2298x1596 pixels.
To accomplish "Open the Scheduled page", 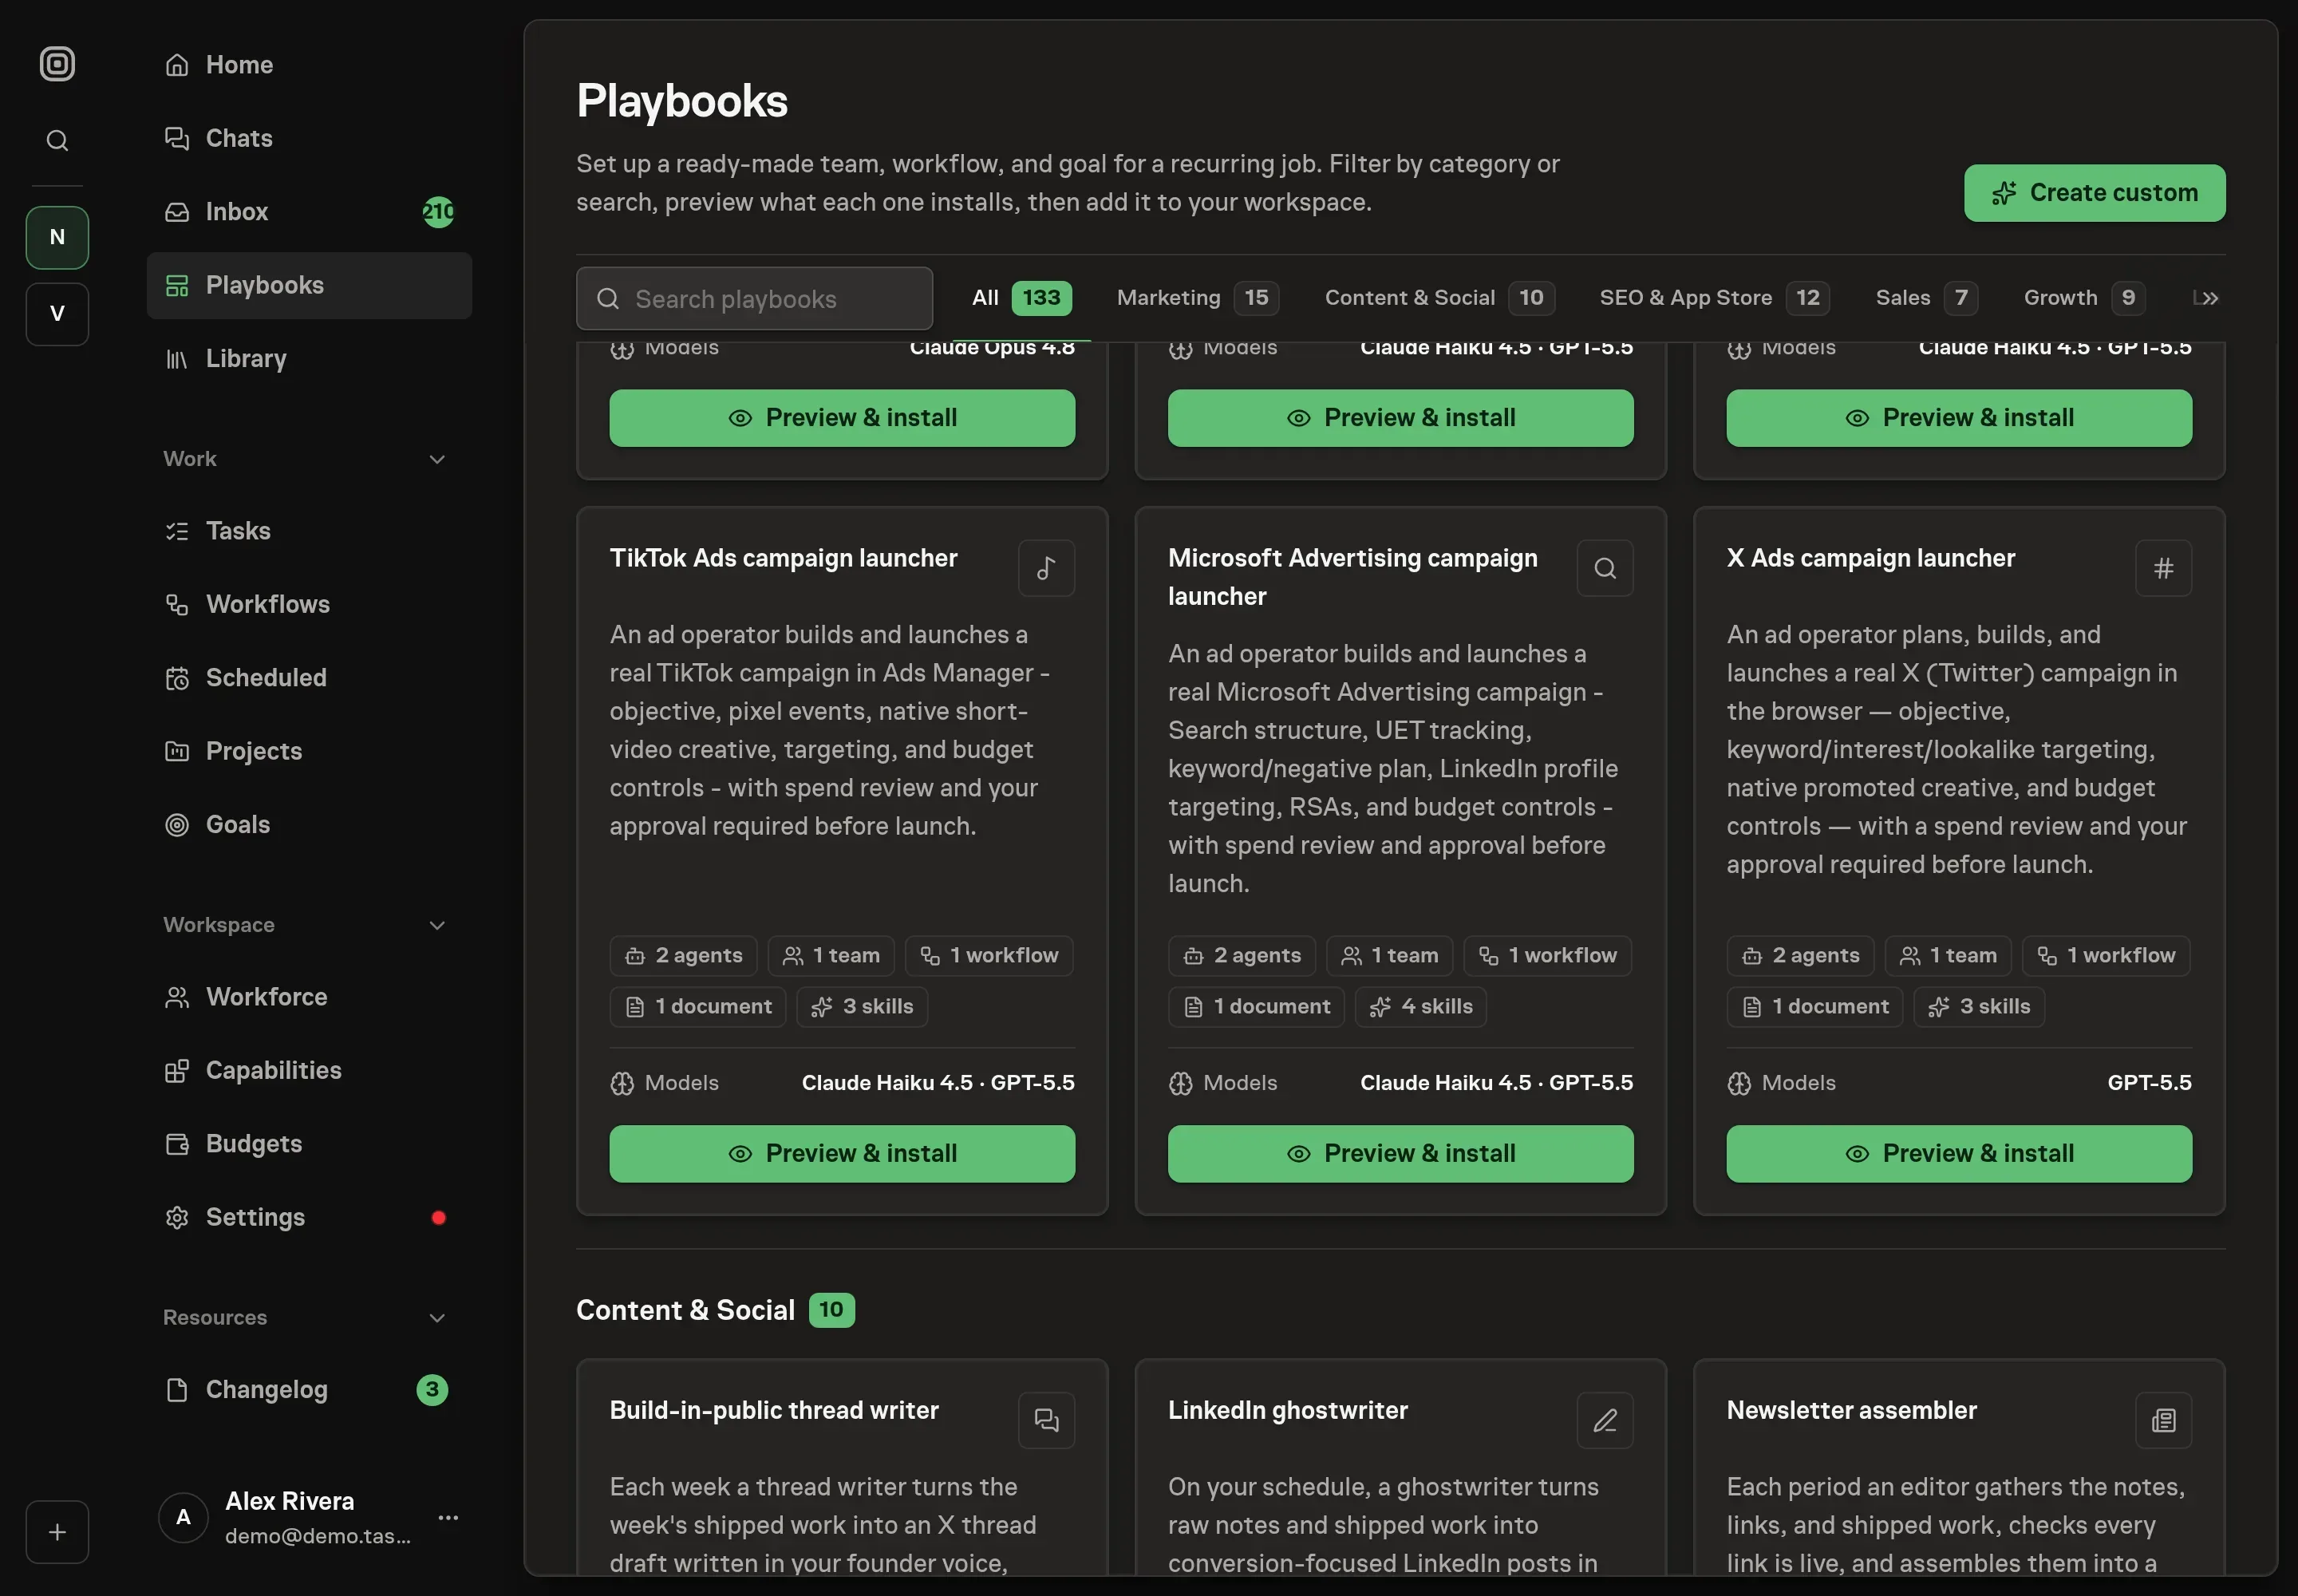I will (x=309, y=678).
